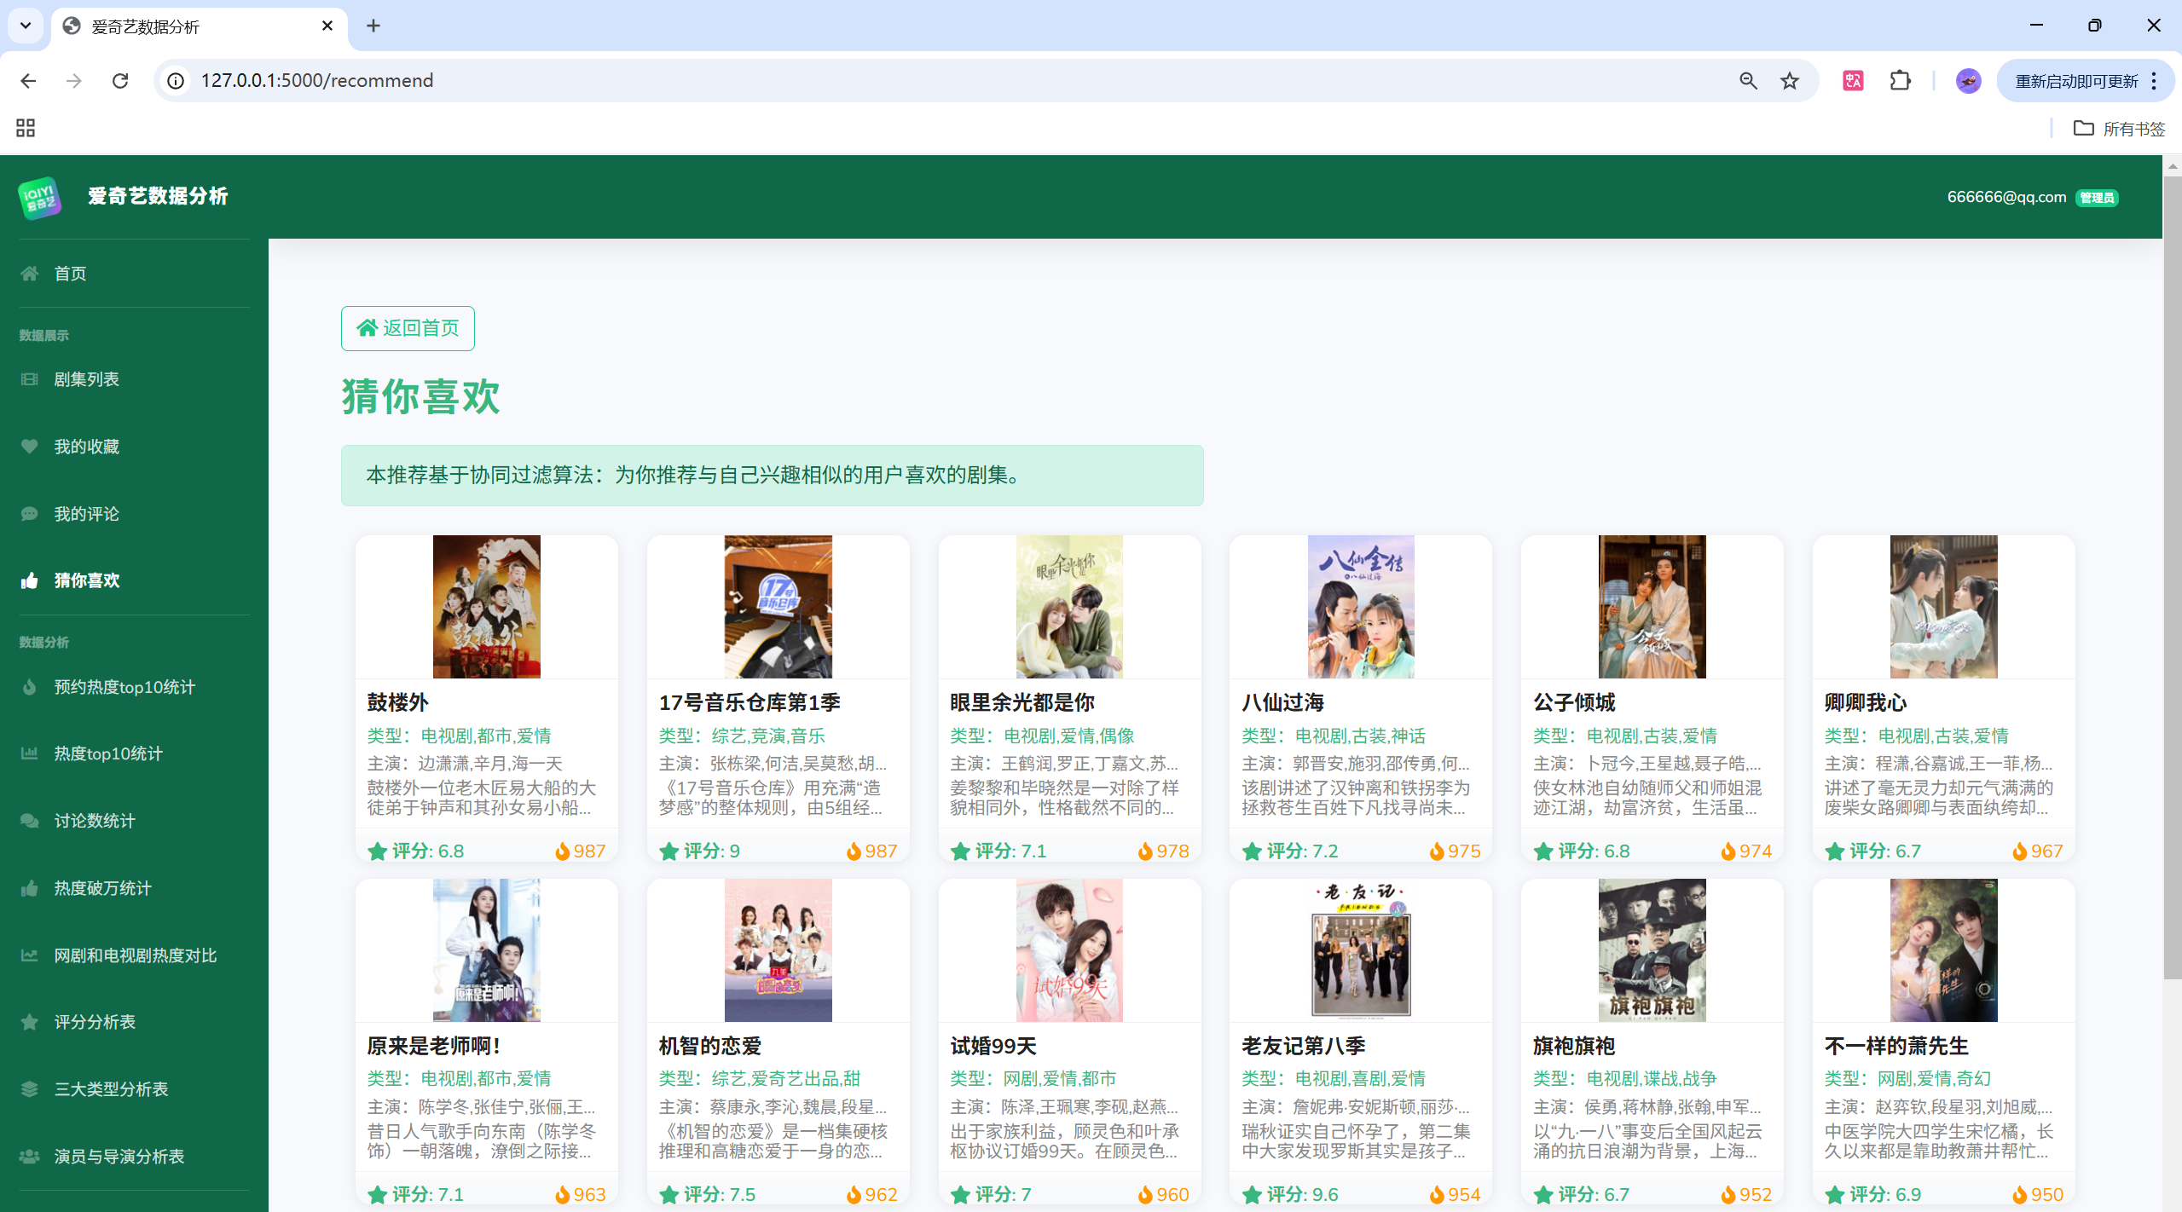
Task: Click the page reload icon
Action: (120, 81)
